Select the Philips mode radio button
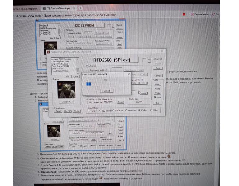 pos(140,110)
